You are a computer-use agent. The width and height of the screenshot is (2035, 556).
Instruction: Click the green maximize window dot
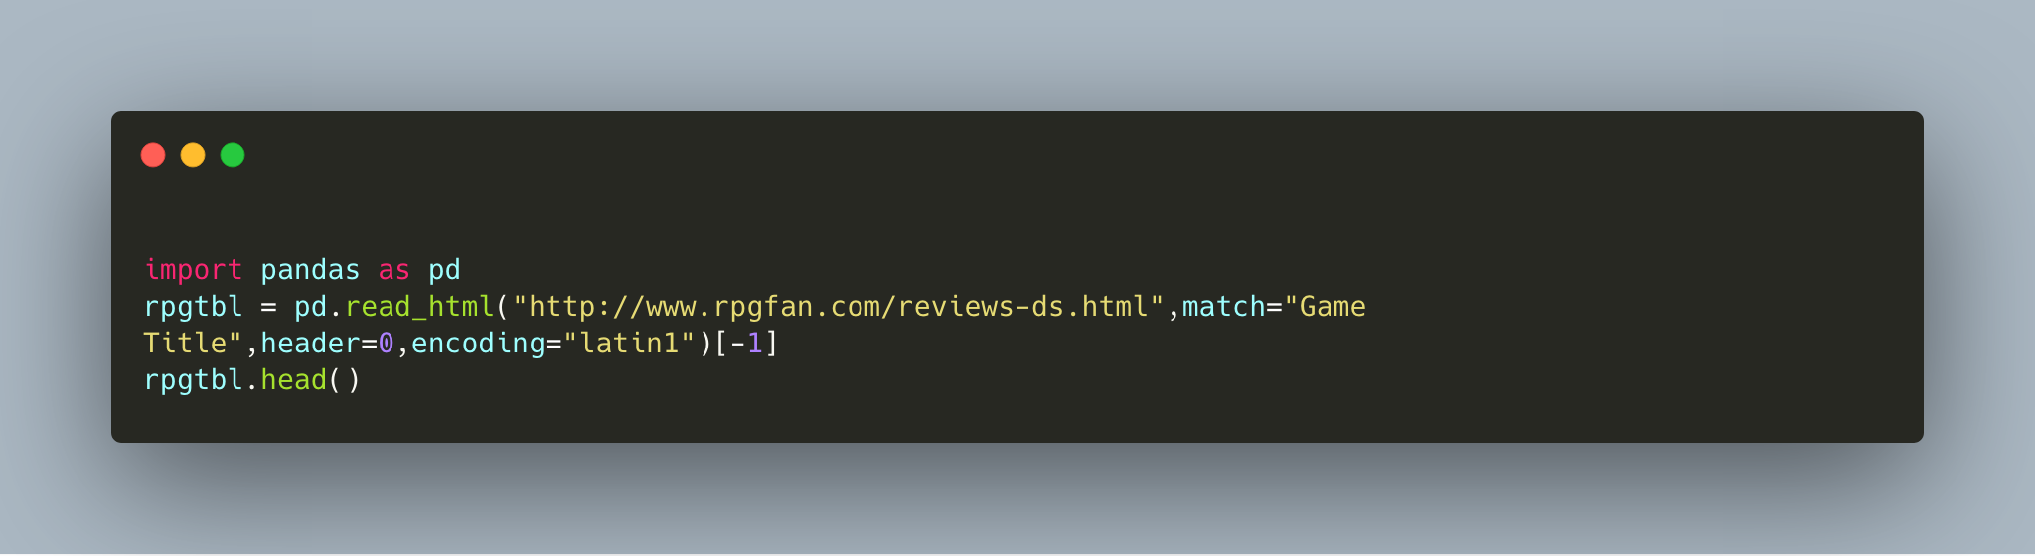click(233, 155)
